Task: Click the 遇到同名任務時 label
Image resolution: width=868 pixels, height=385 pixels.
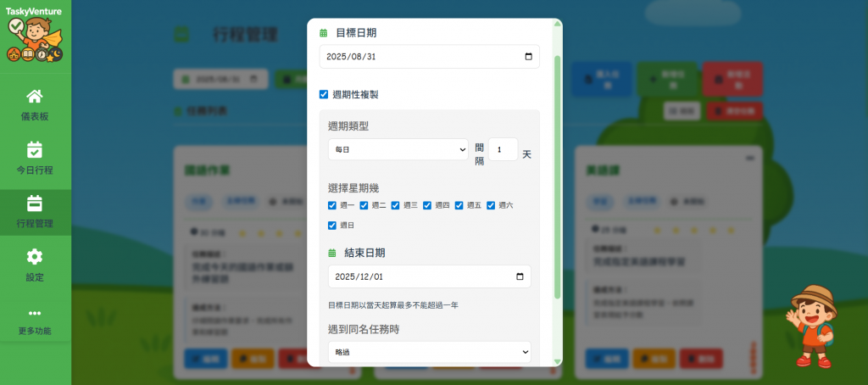Action: 364,330
